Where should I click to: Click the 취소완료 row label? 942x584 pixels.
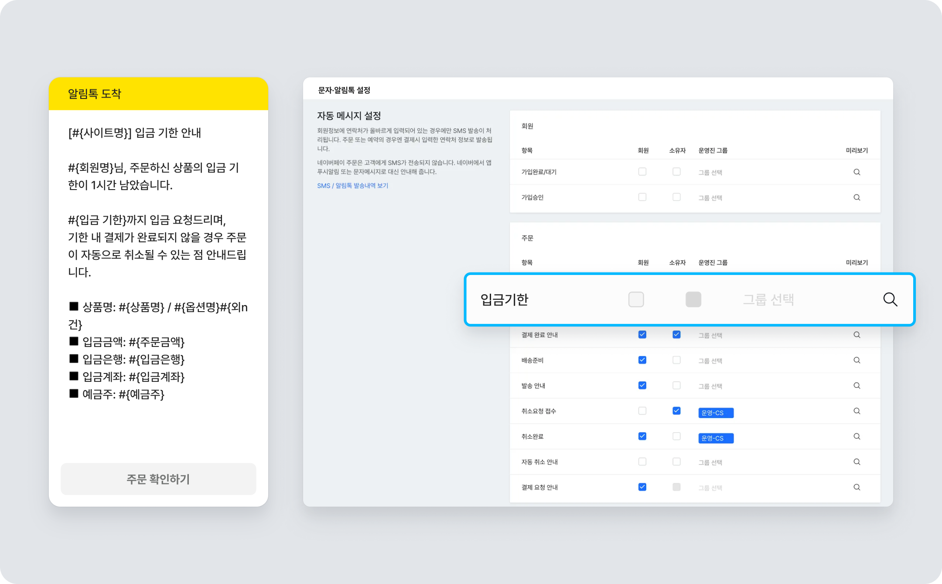pos(532,436)
